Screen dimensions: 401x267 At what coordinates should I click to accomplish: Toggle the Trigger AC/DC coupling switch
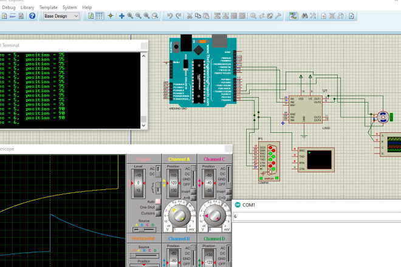coord(158,172)
